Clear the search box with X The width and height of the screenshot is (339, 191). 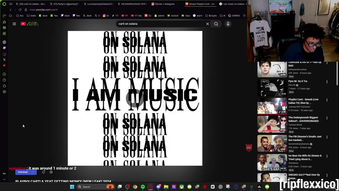tap(208, 24)
